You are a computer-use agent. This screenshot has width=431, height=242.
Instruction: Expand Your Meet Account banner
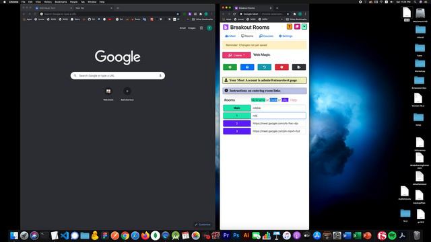click(x=265, y=81)
